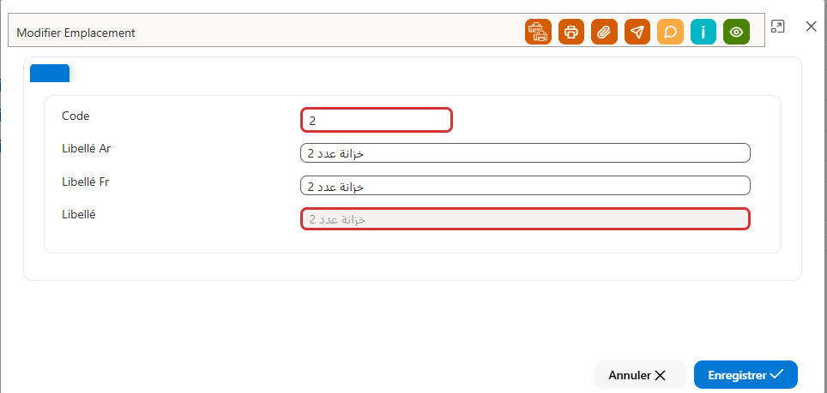Select the blue tab above the form
The image size is (827, 393).
click(x=50, y=73)
